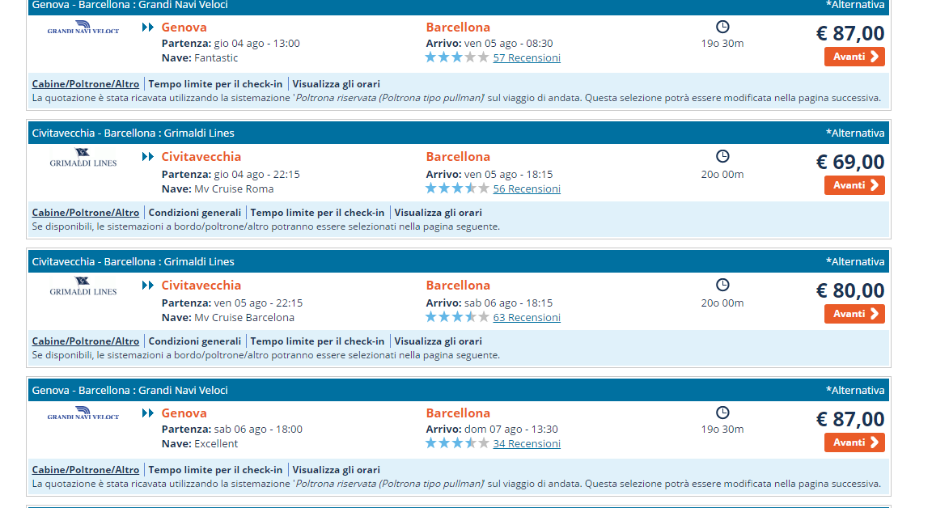Open the 57 Recensioni reviews link
This screenshot has height=508, width=932.
[x=527, y=58]
